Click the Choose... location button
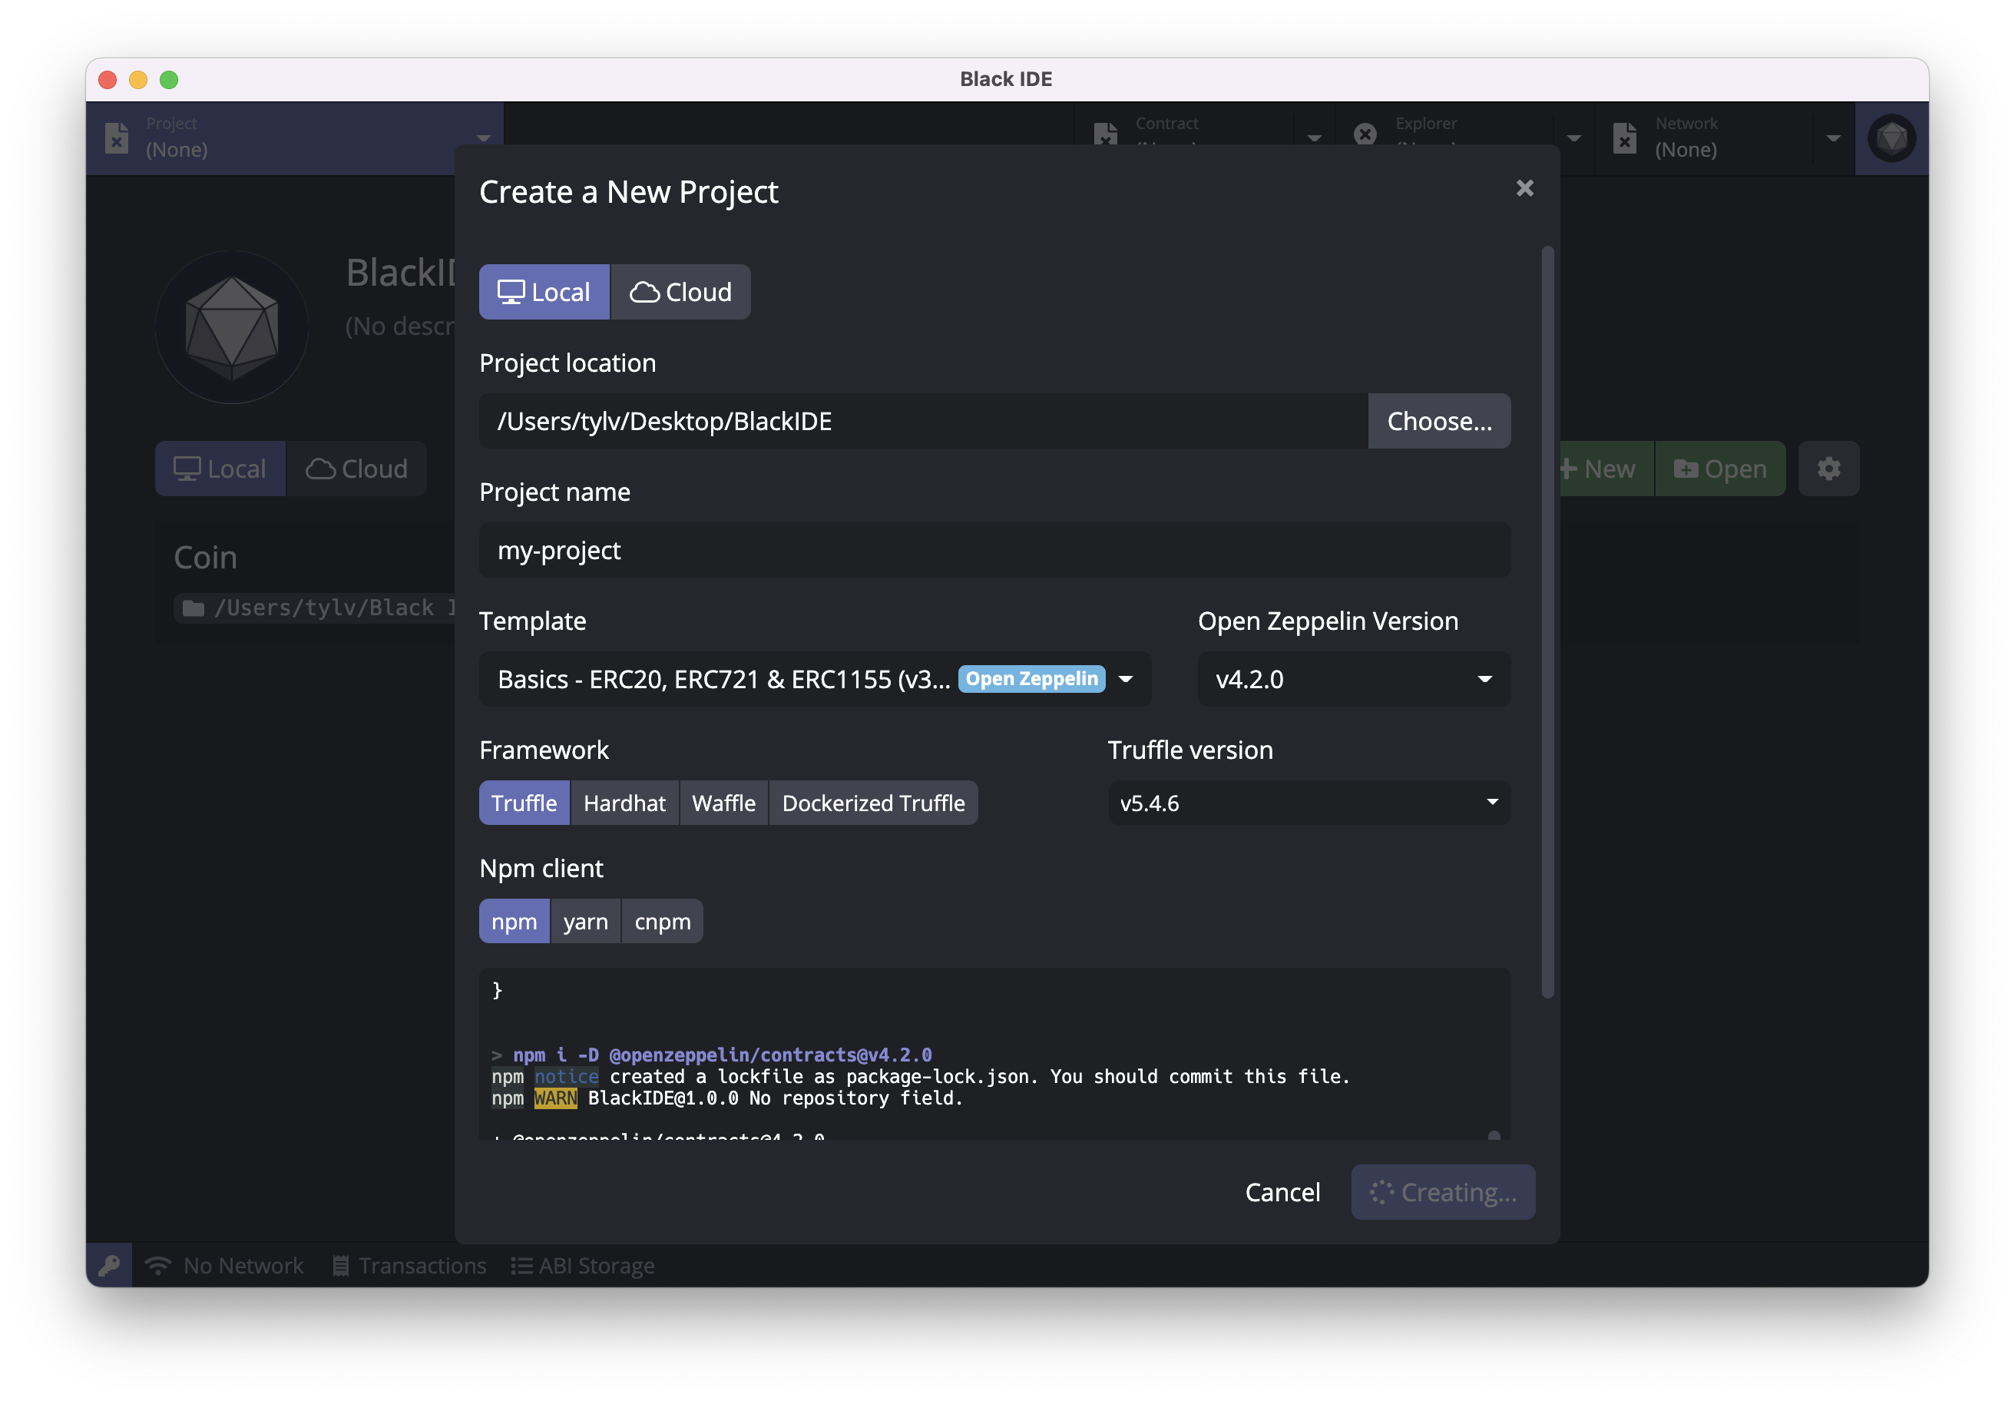 (x=1438, y=422)
